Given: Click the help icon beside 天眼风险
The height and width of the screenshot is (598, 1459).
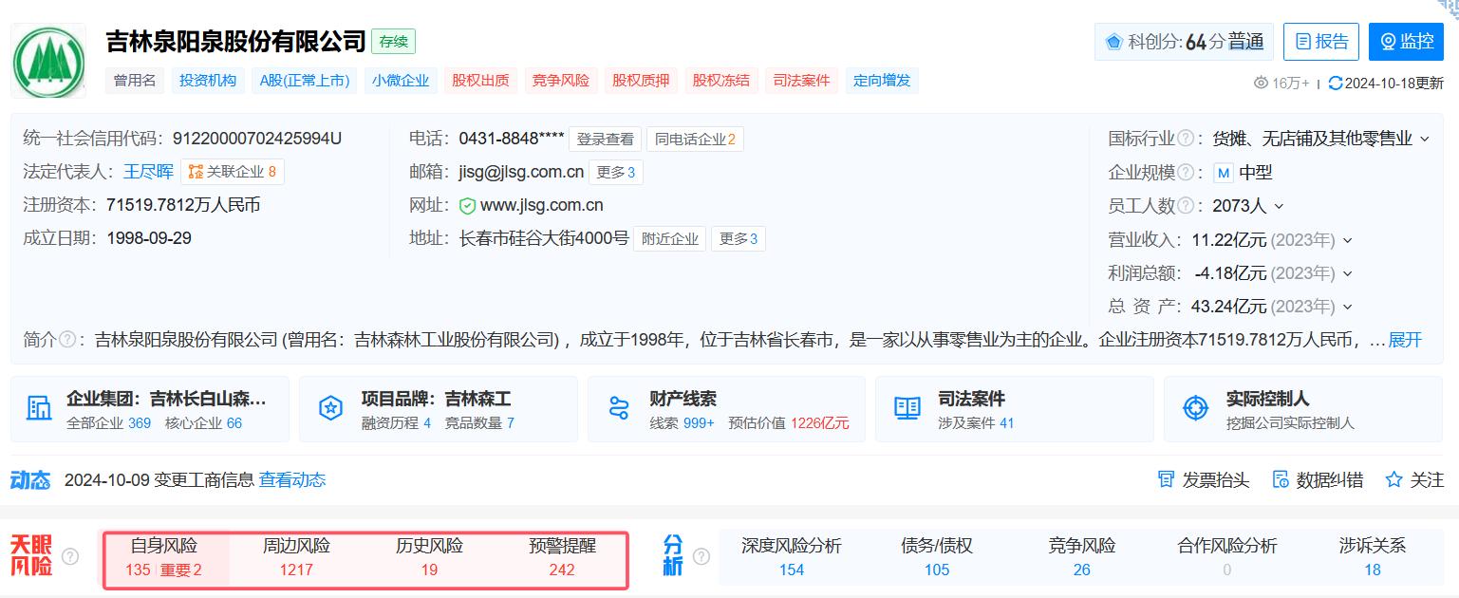Looking at the screenshot, I should pos(70,556).
